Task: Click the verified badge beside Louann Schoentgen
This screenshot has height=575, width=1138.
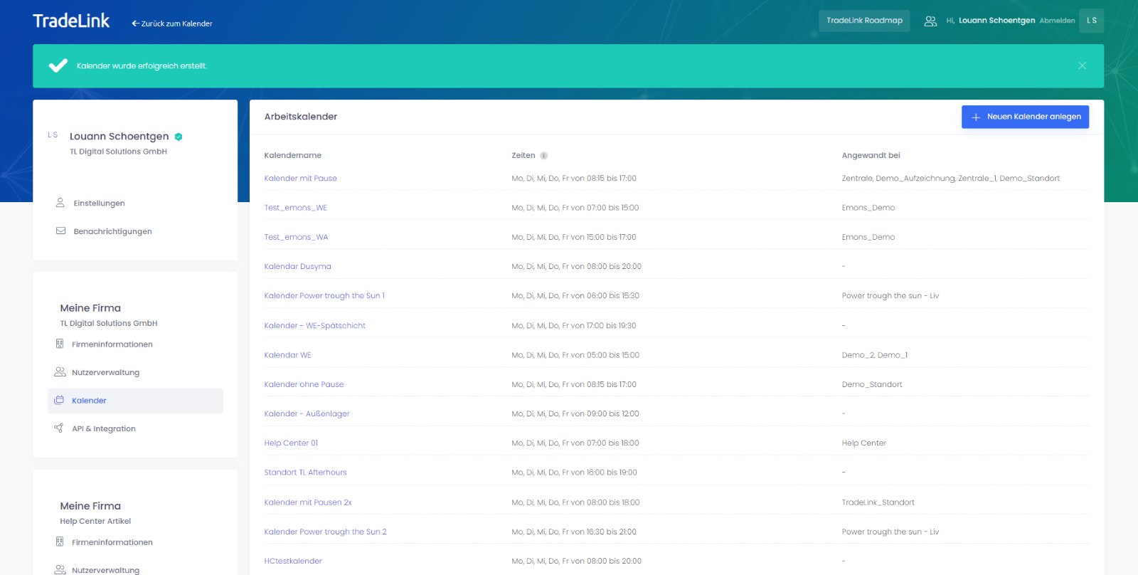Action: [x=179, y=137]
